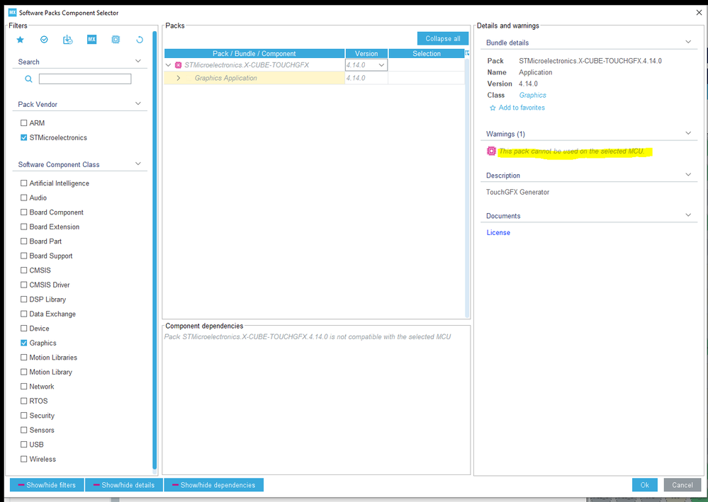
Task: Click the small icon right of Selection header
Action: [x=467, y=53]
